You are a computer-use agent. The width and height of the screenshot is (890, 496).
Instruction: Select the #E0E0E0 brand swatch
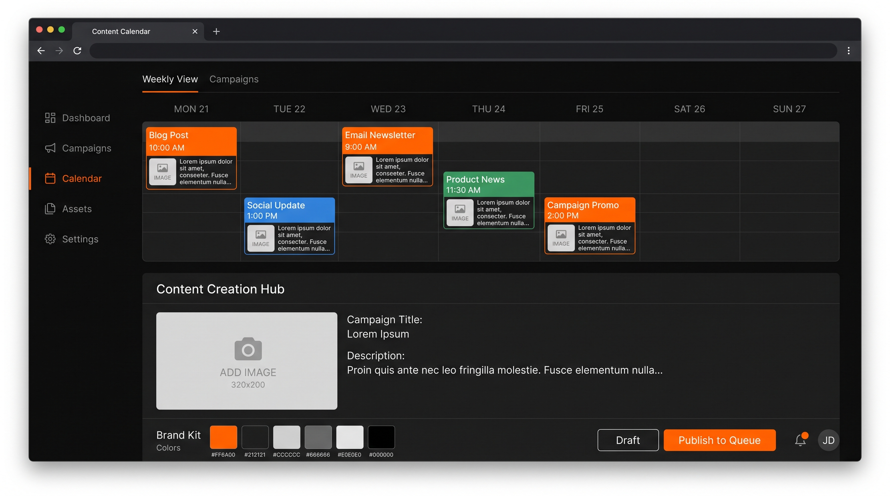[x=350, y=437]
